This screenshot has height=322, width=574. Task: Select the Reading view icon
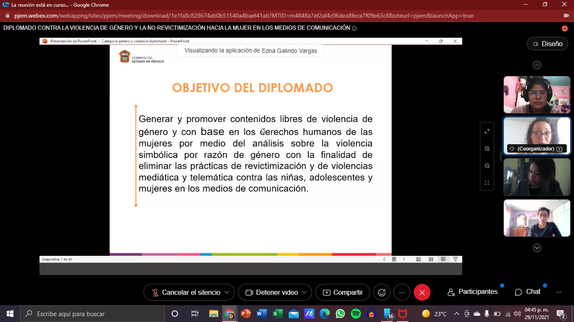(443, 259)
